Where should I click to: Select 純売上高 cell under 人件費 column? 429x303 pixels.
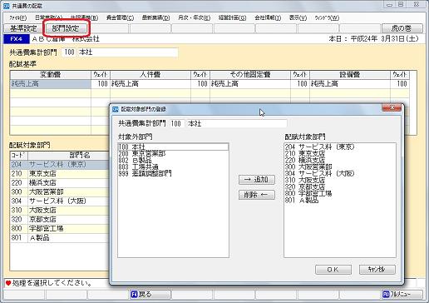click(x=150, y=84)
